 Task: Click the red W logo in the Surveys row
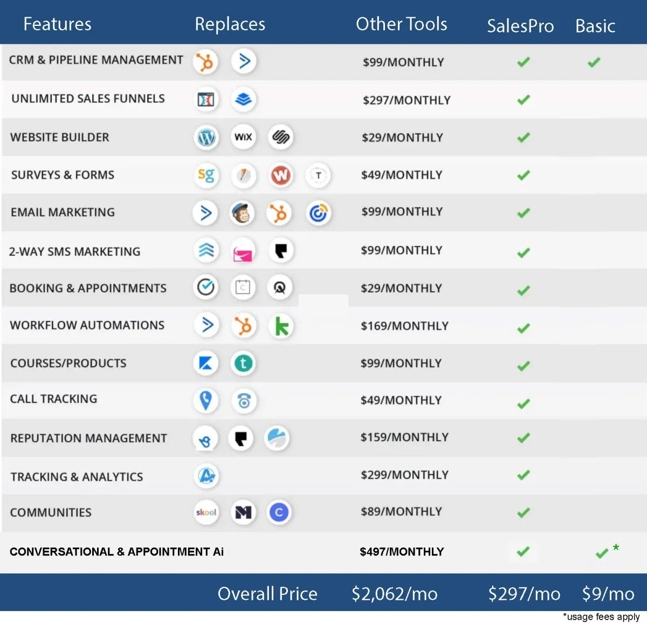click(x=280, y=175)
